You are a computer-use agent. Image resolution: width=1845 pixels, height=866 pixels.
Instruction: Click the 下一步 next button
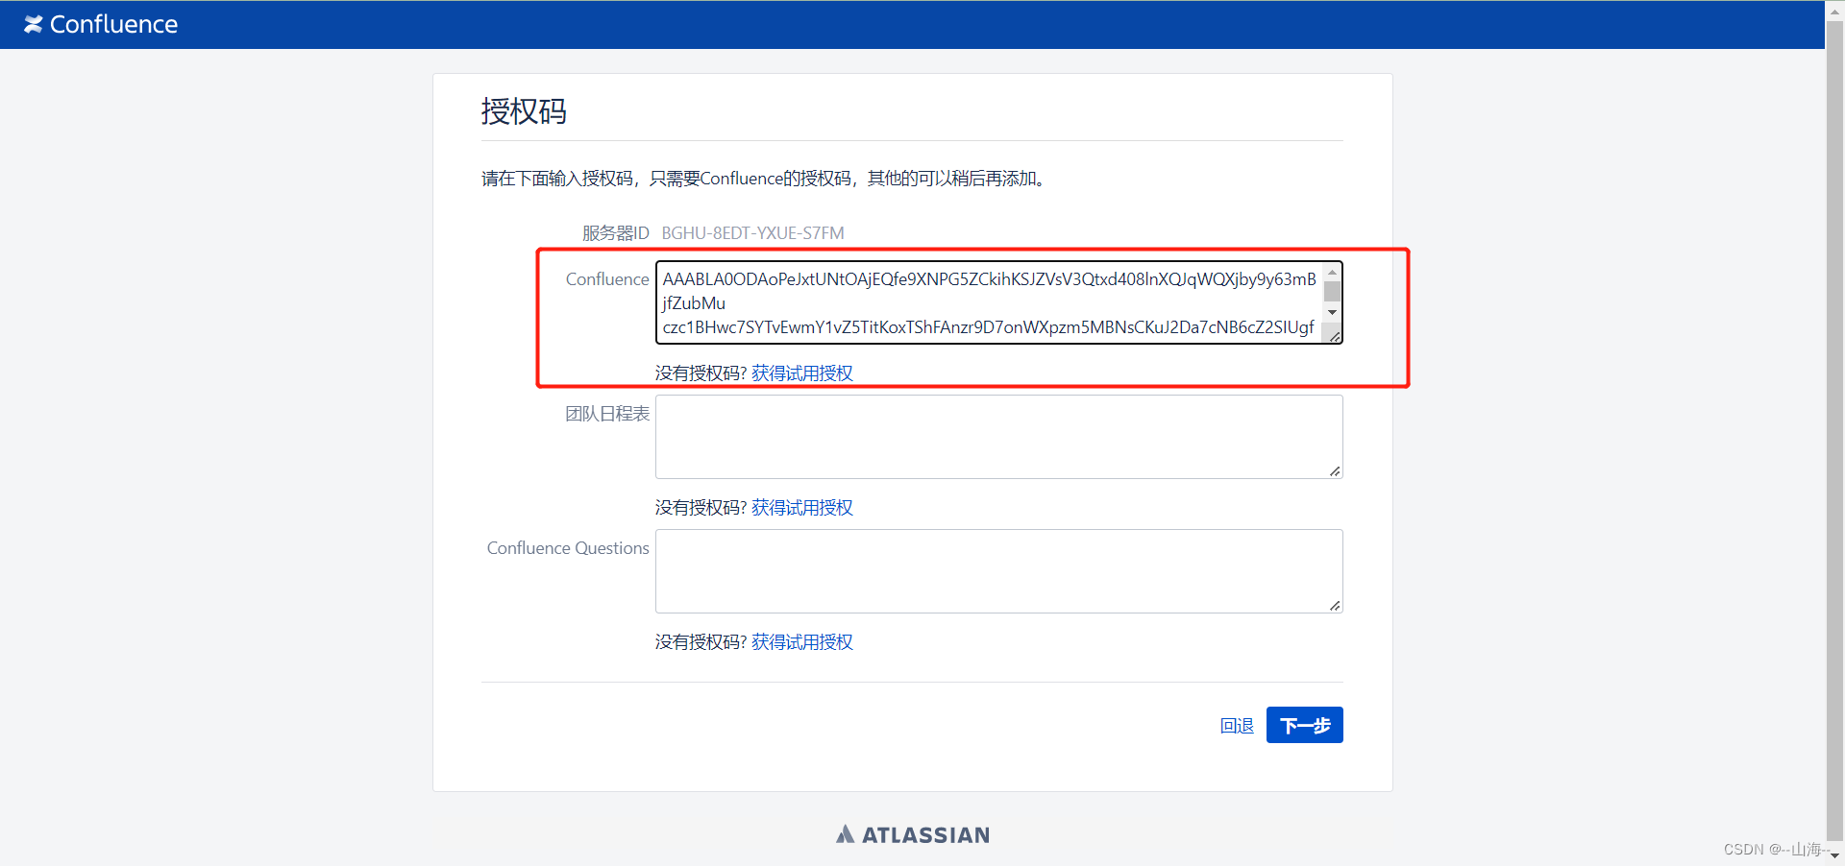(x=1304, y=725)
